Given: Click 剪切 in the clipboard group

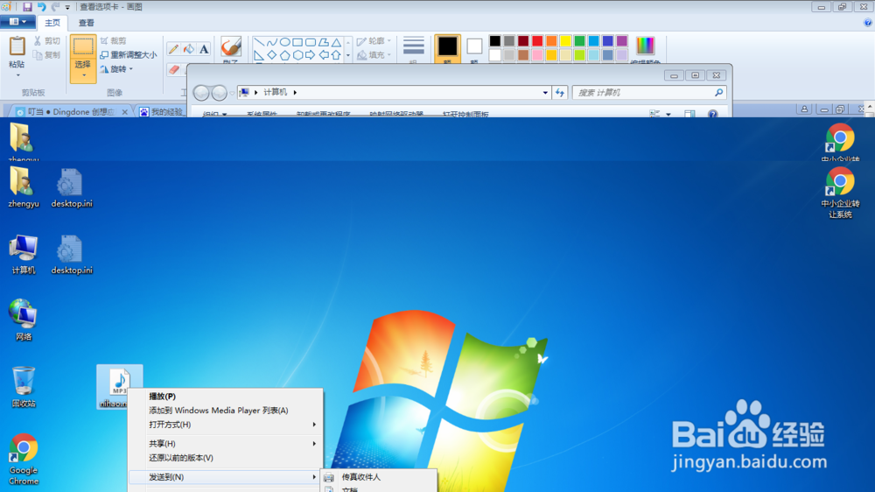Looking at the screenshot, I should pyautogui.click(x=47, y=41).
